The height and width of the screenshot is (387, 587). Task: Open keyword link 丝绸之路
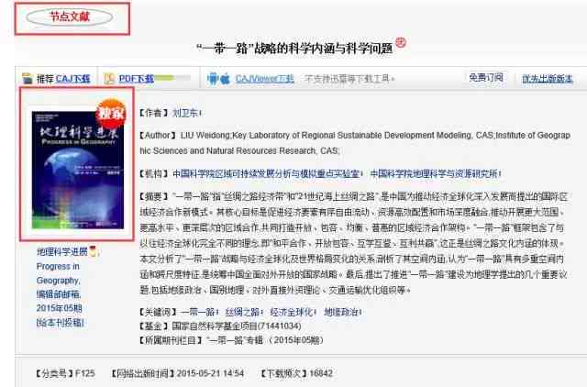click(242, 312)
